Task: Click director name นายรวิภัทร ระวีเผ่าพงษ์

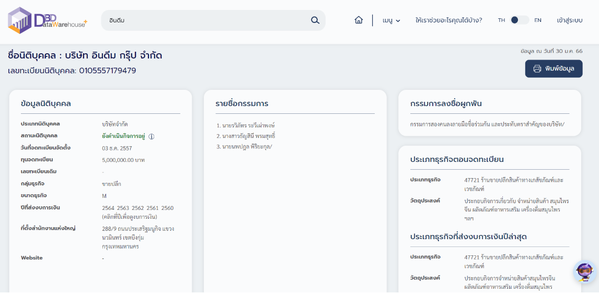Action: point(248,125)
